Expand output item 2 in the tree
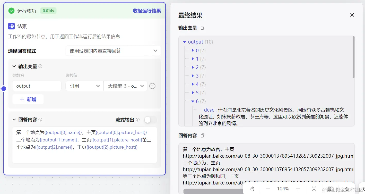The image size is (365, 194). tap(193, 67)
